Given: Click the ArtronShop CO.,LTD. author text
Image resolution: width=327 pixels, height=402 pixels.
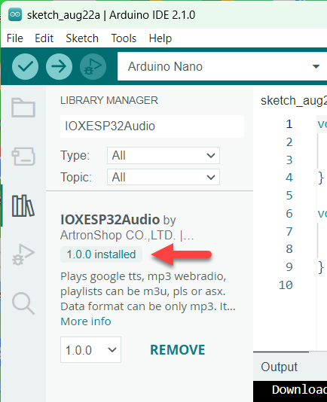Looking at the screenshot, I should pyautogui.click(x=118, y=235).
